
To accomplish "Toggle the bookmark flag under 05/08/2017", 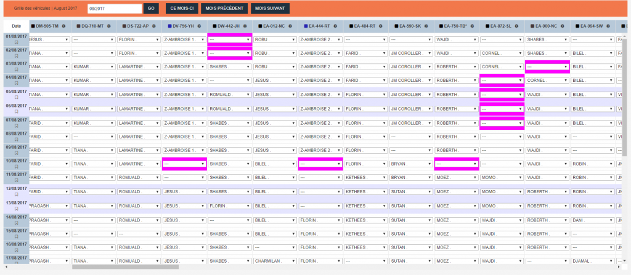I will click(16, 97).
